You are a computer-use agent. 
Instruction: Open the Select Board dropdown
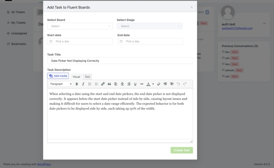point(80,26)
